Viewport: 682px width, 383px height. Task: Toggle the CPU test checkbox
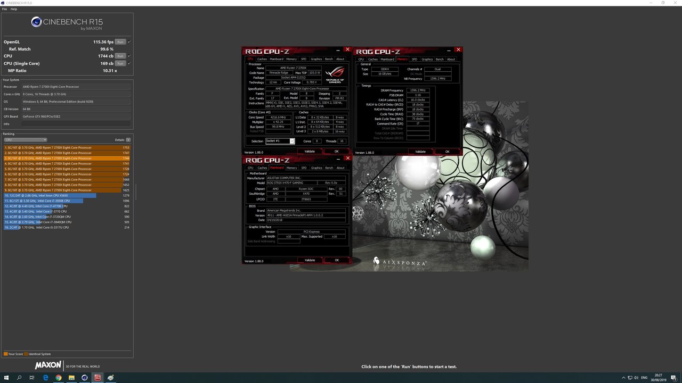129,56
